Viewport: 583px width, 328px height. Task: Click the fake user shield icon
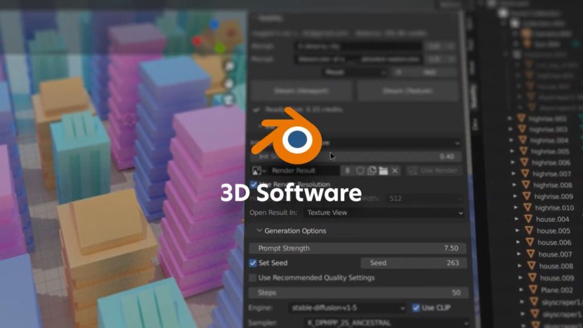pos(360,170)
